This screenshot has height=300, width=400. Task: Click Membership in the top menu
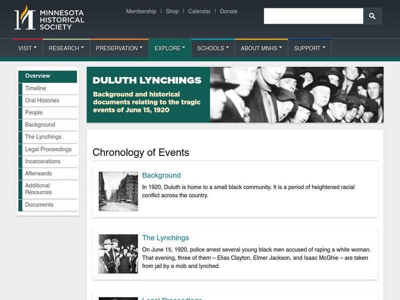pyautogui.click(x=142, y=10)
